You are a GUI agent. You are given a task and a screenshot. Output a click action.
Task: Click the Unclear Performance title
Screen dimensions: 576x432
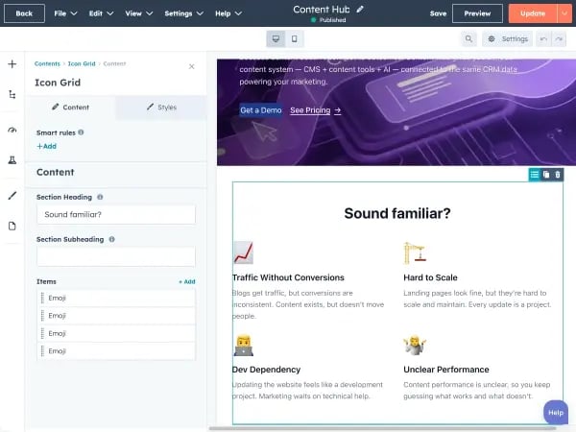(446, 370)
